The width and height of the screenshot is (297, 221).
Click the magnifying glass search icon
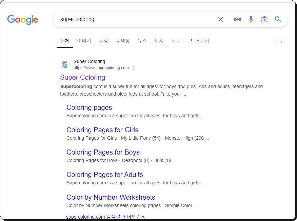click(278, 19)
